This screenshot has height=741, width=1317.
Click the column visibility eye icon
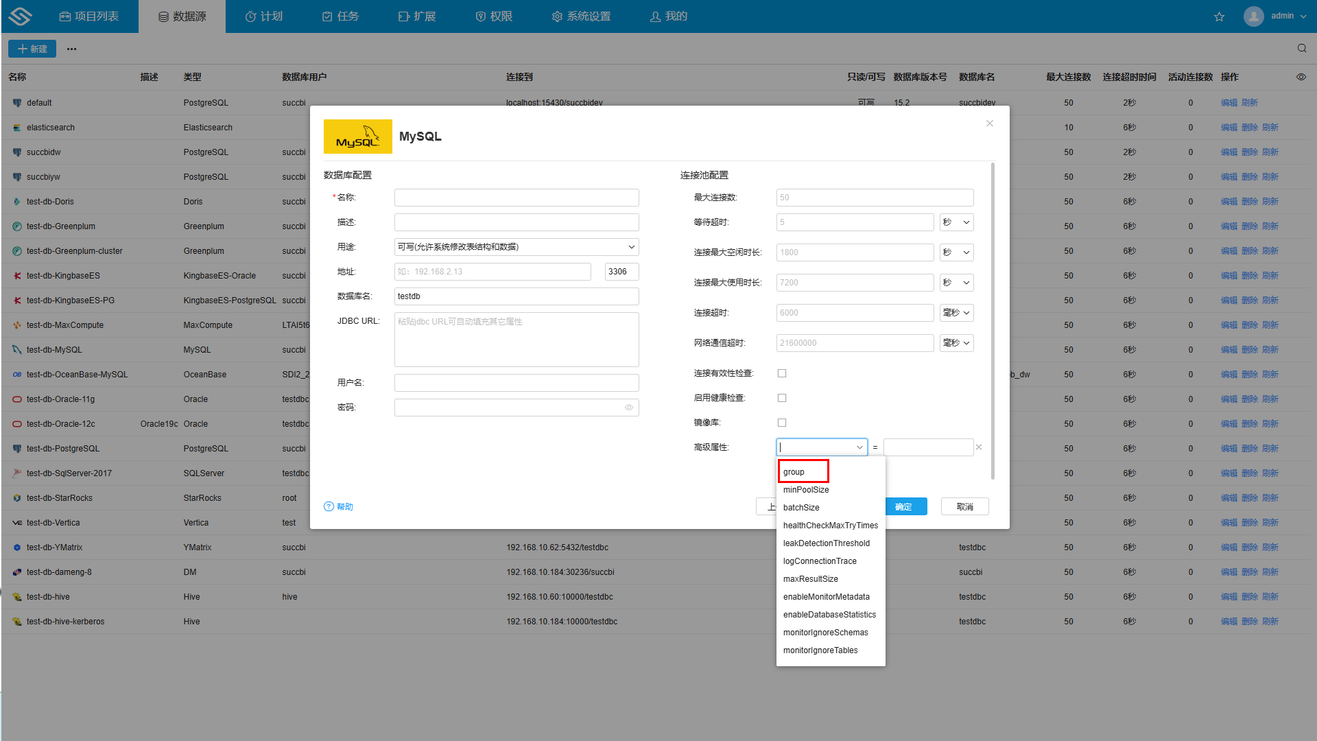click(1301, 77)
